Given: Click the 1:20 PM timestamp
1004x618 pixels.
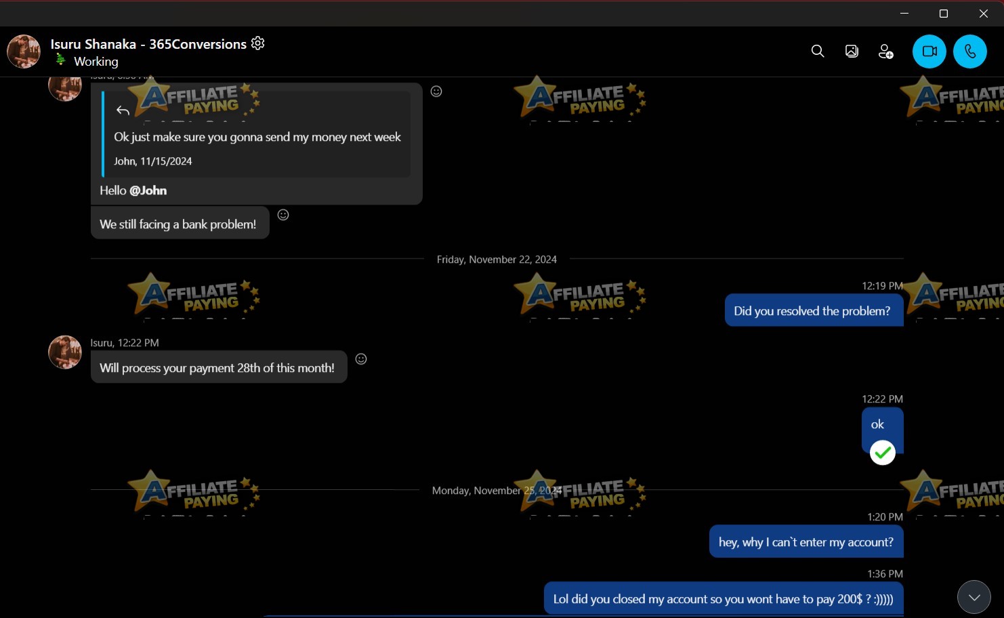Looking at the screenshot, I should (x=885, y=517).
